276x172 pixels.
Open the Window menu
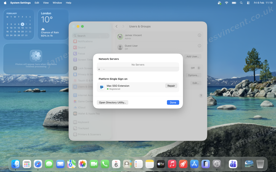57,3
